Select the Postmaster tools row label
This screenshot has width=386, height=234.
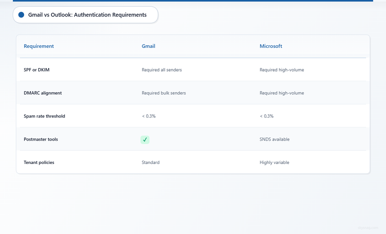tap(41, 139)
